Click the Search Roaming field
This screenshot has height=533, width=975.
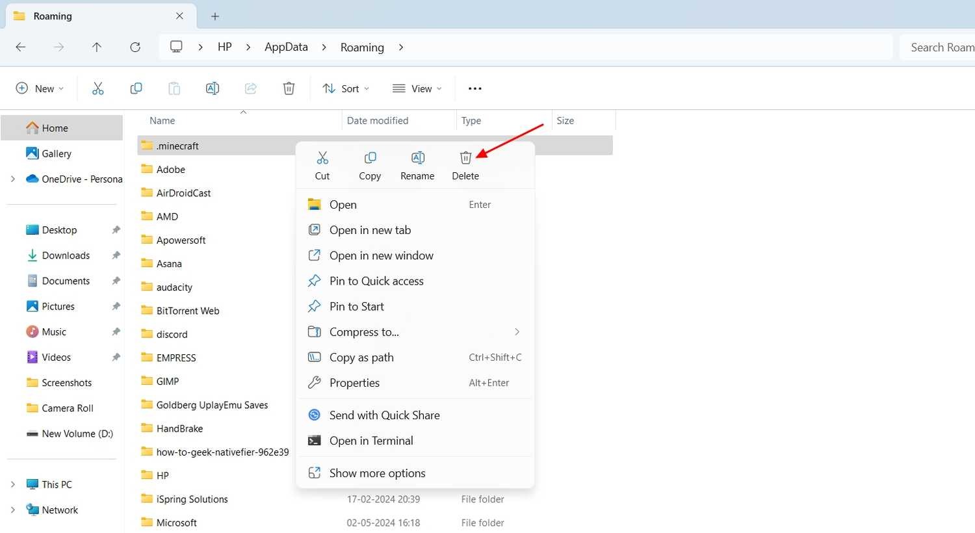click(937, 47)
